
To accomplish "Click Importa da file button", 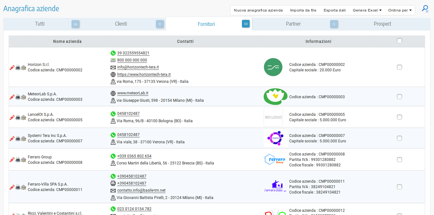I will pyautogui.click(x=303, y=10).
